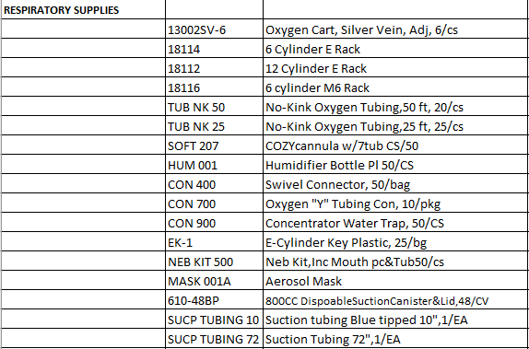
Task: Click the Humidifier Bottle Pl 50/CS cell
Action: pyautogui.click(x=396, y=164)
